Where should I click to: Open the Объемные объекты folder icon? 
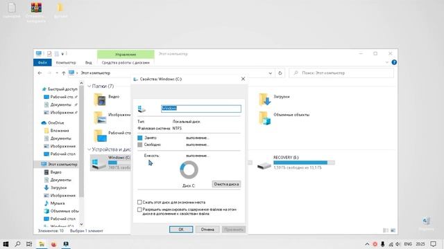tap(265, 118)
